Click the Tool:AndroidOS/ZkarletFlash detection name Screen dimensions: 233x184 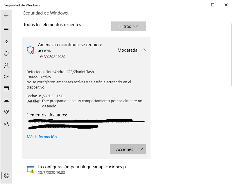pyautogui.click(x=70, y=72)
